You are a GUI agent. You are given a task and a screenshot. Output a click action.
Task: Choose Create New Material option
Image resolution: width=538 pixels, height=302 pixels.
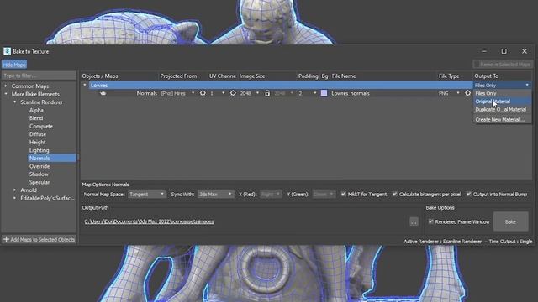point(503,119)
